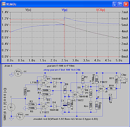The image size is (130, 127).
Task: Click the 1.4V left axis label
Action: point(5,12)
